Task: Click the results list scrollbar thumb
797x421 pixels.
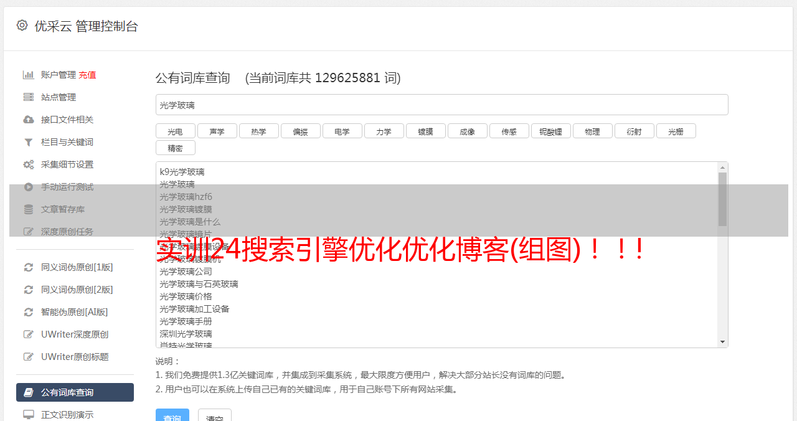Action: (x=722, y=199)
